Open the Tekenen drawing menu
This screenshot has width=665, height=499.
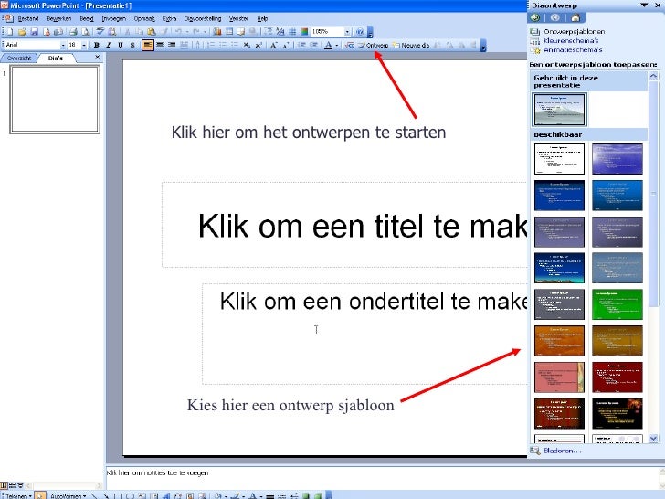point(18,495)
